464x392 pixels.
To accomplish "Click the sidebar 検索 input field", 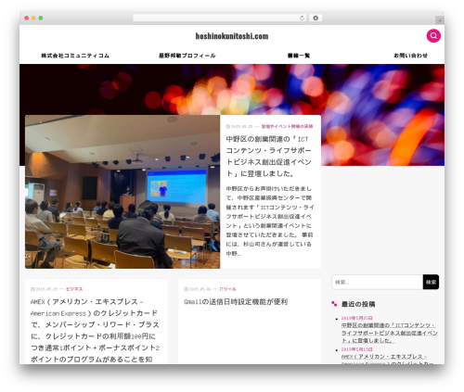I will 377,282.
